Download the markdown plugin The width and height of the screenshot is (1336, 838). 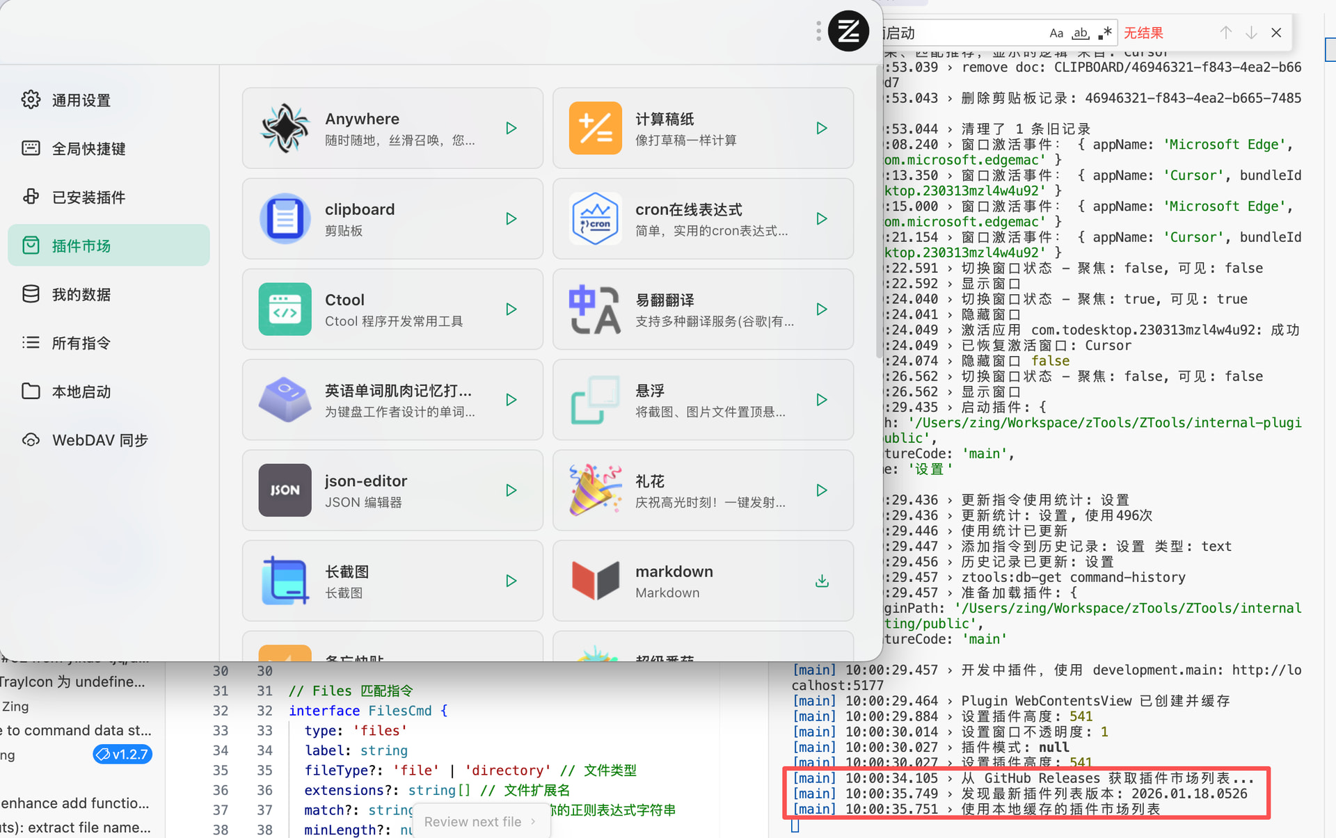click(822, 581)
